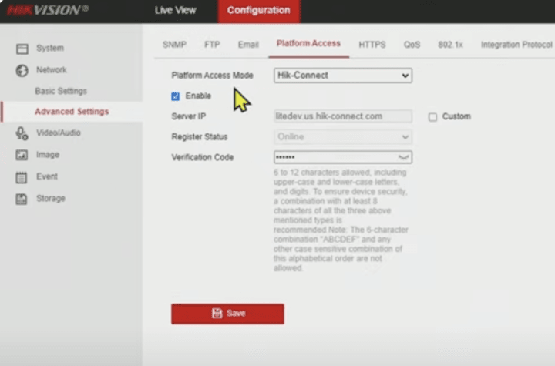The width and height of the screenshot is (555, 366).
Task: Go to the Integration Protocol tab
Action: (516, 45)
